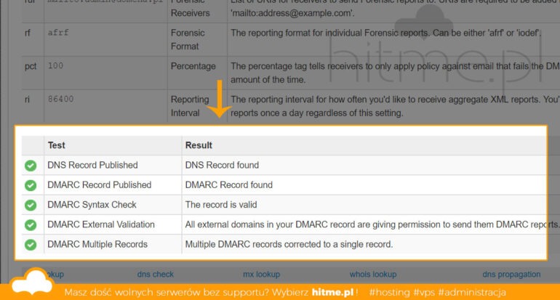Image resolution: width=560 pixels, height=300 pixels.
Task: Click the 'DNS Record found' result
Action: pyautogui.click(x=222, y=165)
